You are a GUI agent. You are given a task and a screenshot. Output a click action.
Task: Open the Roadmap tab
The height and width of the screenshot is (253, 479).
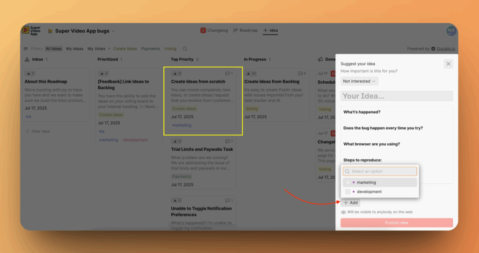click(246, 30)
